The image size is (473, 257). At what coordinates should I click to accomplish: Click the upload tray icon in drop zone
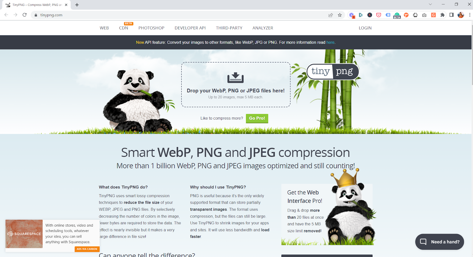click(235, 78)
